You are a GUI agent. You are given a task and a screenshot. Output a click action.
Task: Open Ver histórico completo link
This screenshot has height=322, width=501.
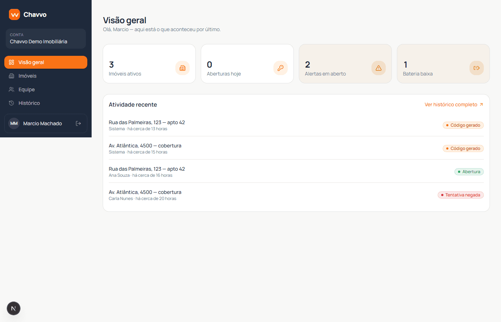coord(454,104)
